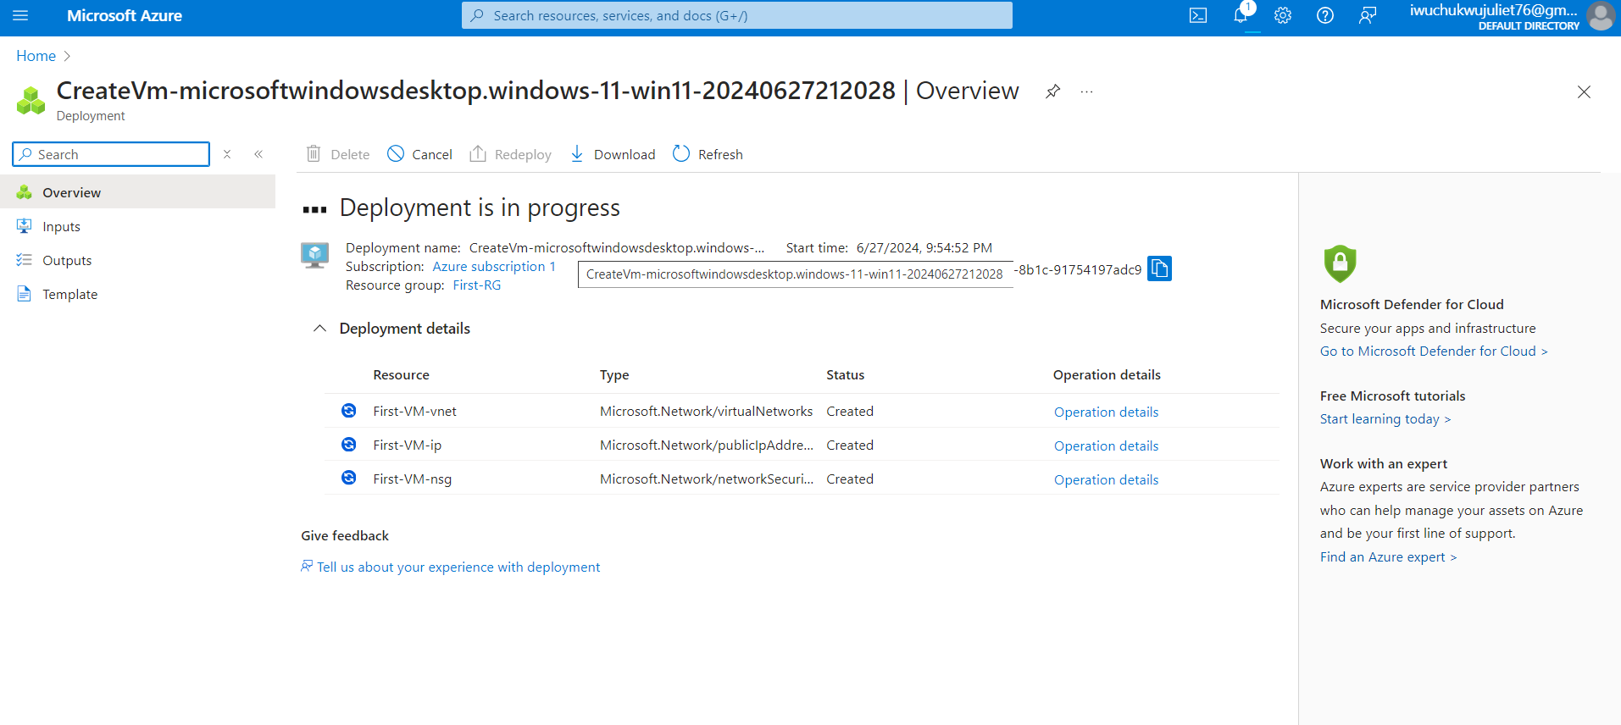Open portal settings gear

[1283, 15]
